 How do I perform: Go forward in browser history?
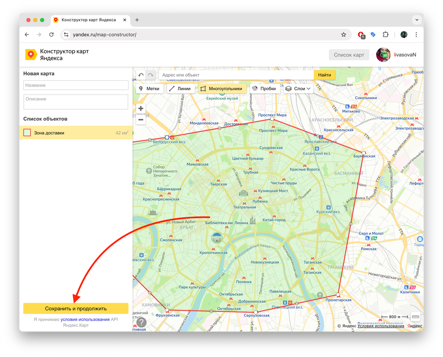point(39,35)
